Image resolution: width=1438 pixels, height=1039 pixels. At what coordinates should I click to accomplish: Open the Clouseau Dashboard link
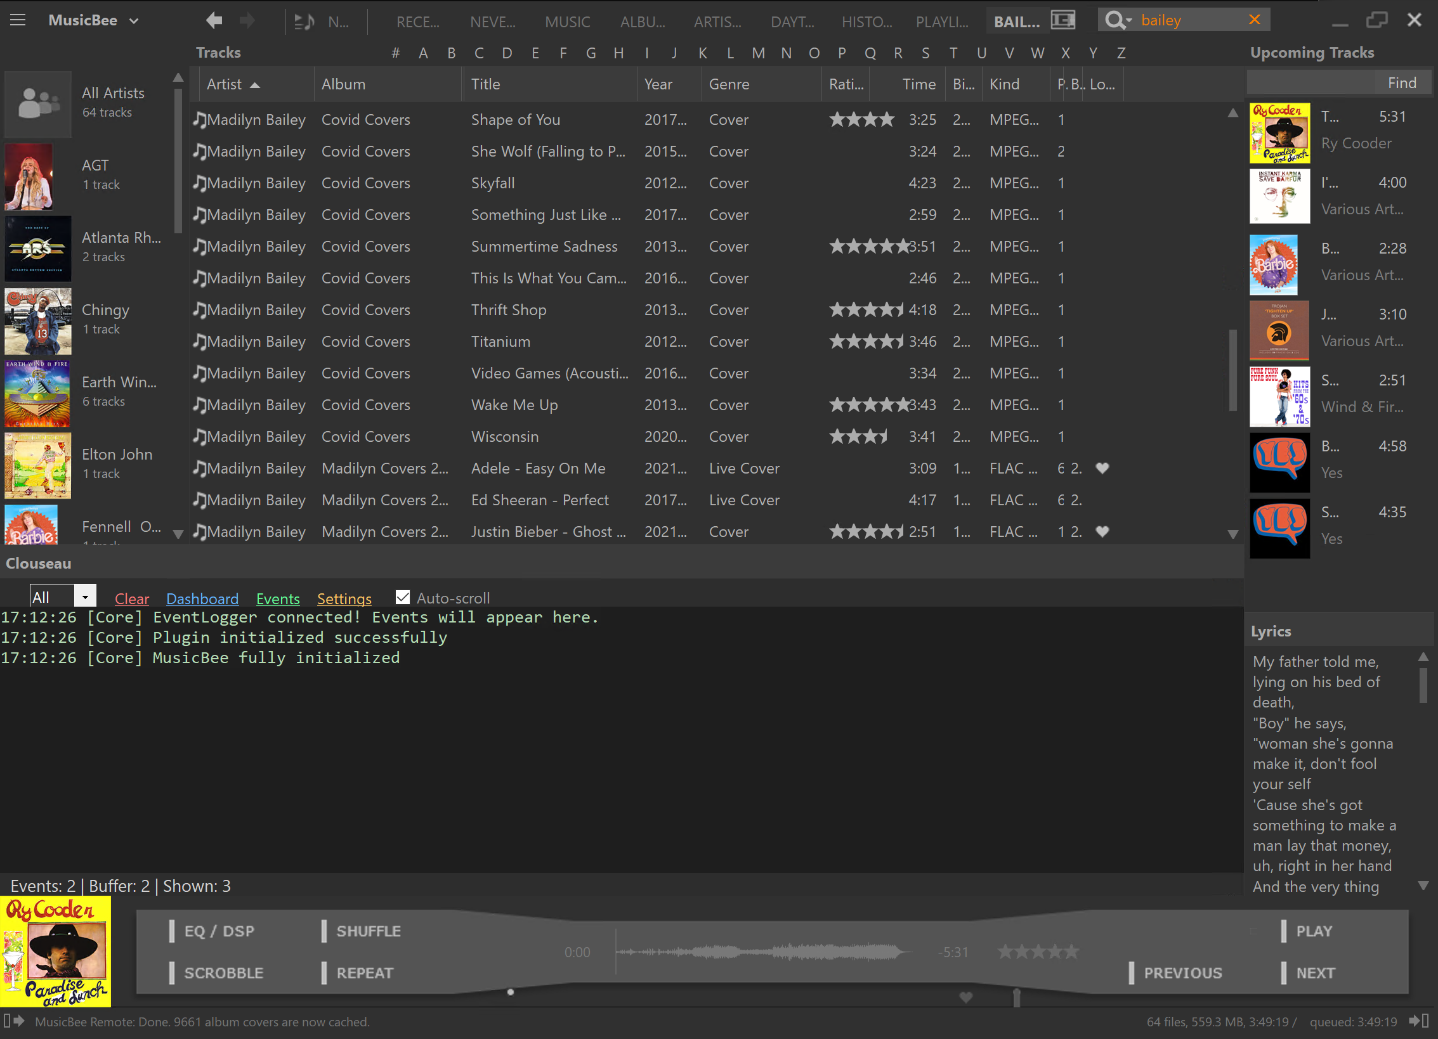[202, 598]
